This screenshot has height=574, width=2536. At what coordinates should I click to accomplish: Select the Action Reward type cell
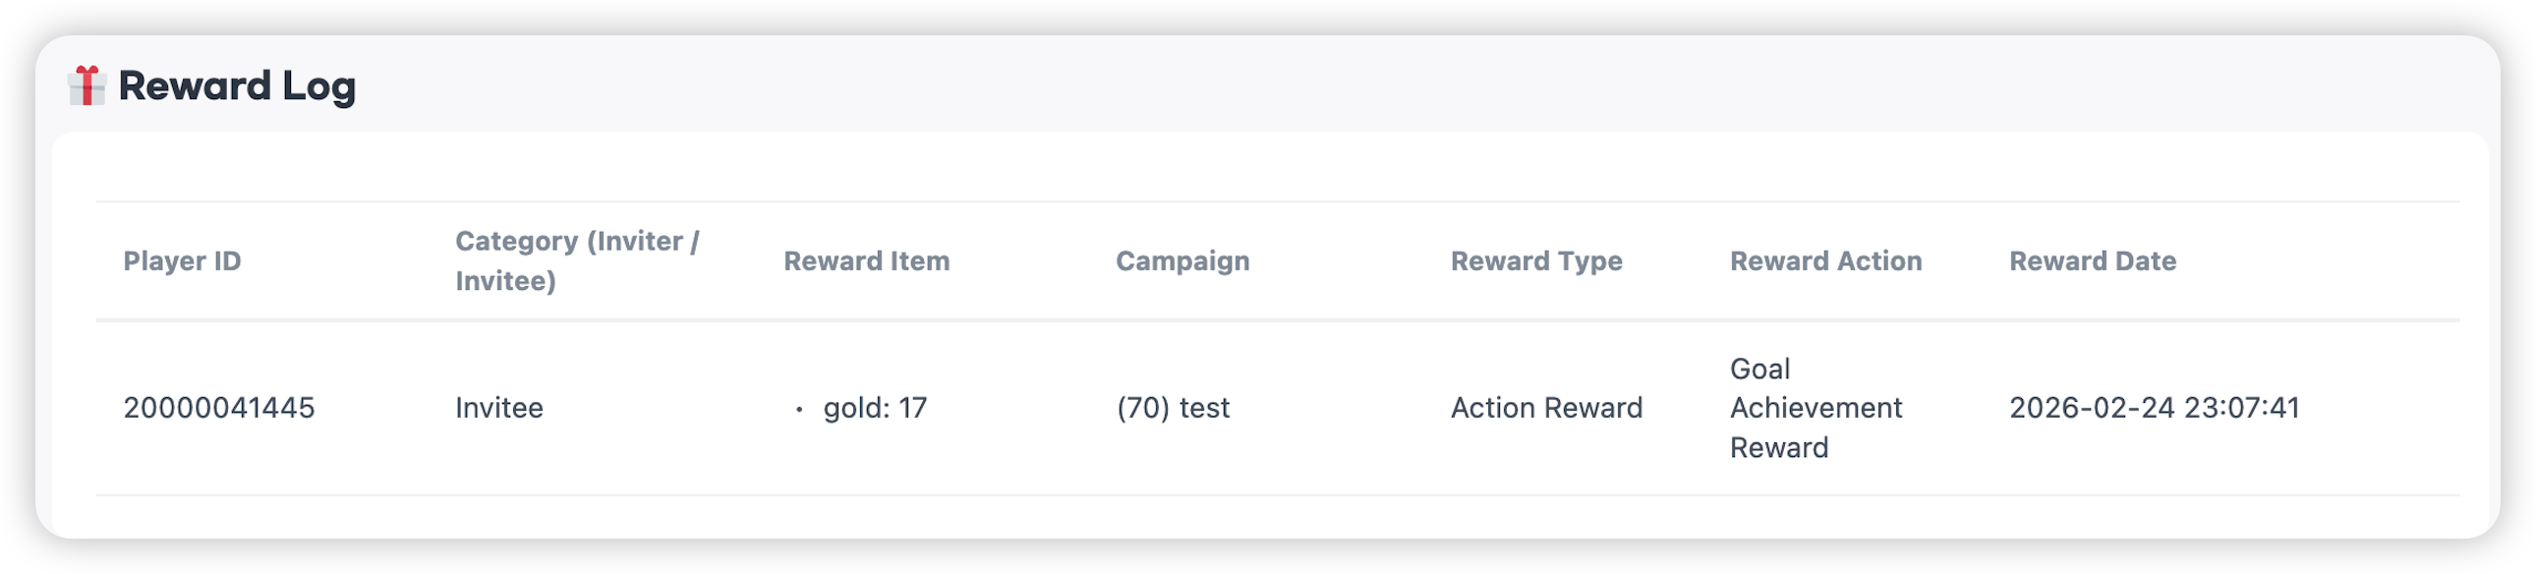(1545, 408)
